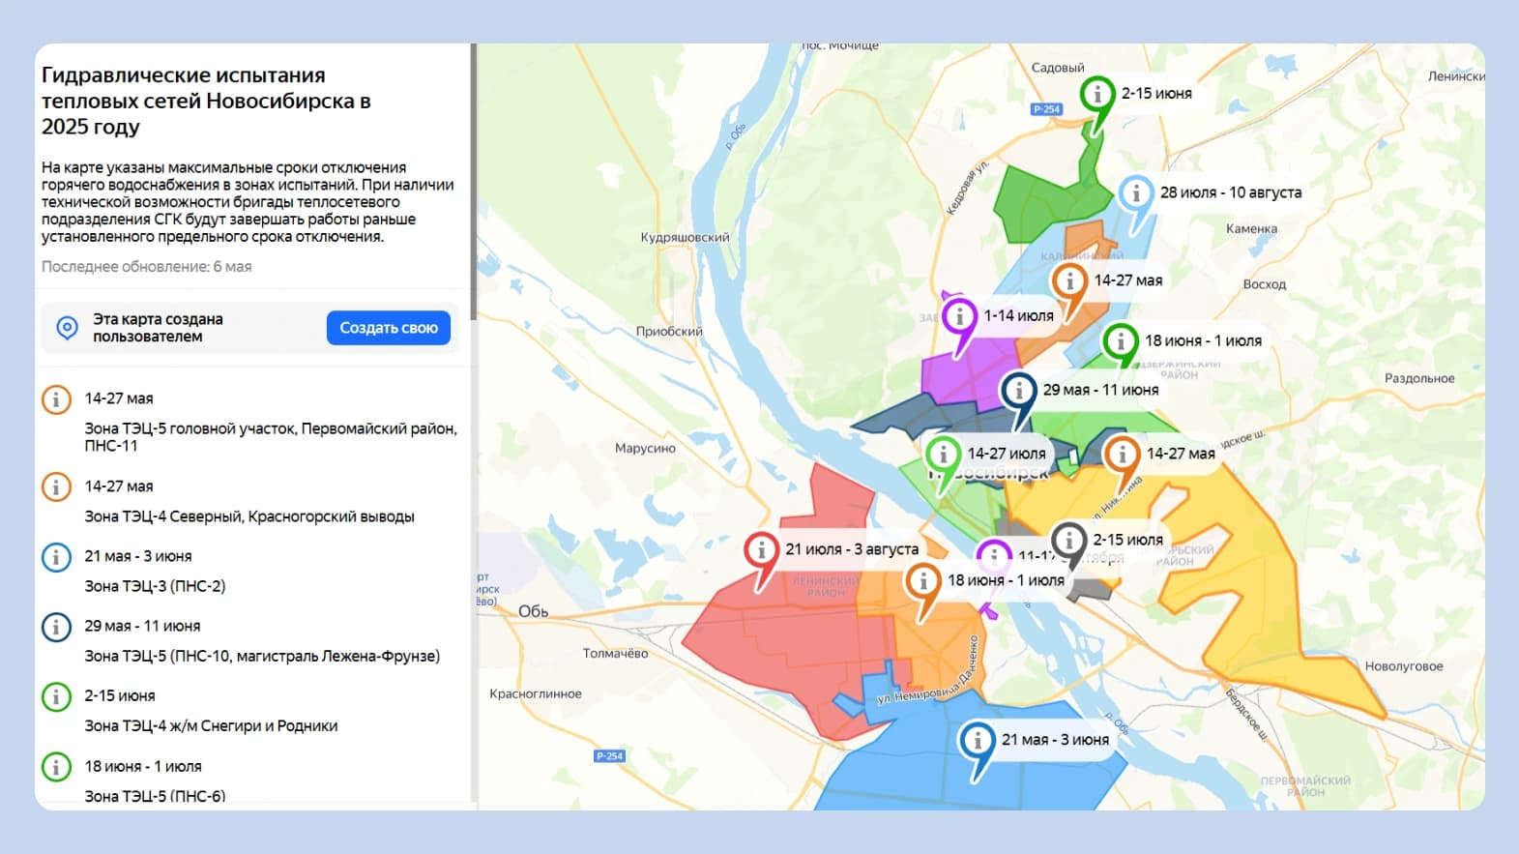Viewport: 1519px width, 854px height.
Task: Open the list entry 'Зона ТЭЦ-4 ж/м Снегири и Родники'
Action: [x=253, y=710]
